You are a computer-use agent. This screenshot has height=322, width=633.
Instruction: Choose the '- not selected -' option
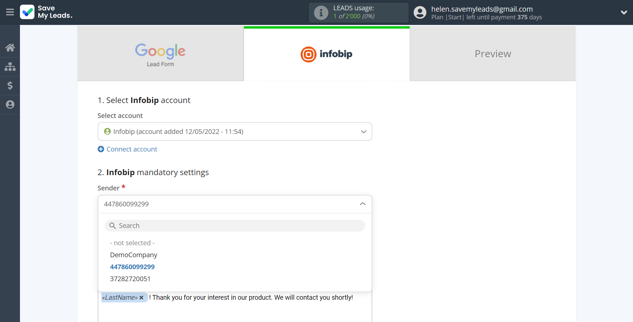(x=132, y=243)
